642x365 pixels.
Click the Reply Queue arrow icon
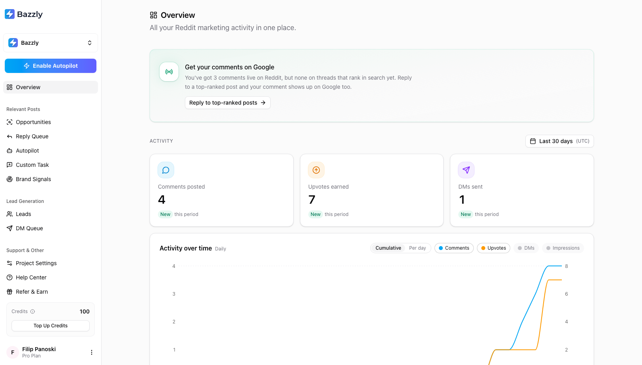pyautogui.click(x=10, y=136)
